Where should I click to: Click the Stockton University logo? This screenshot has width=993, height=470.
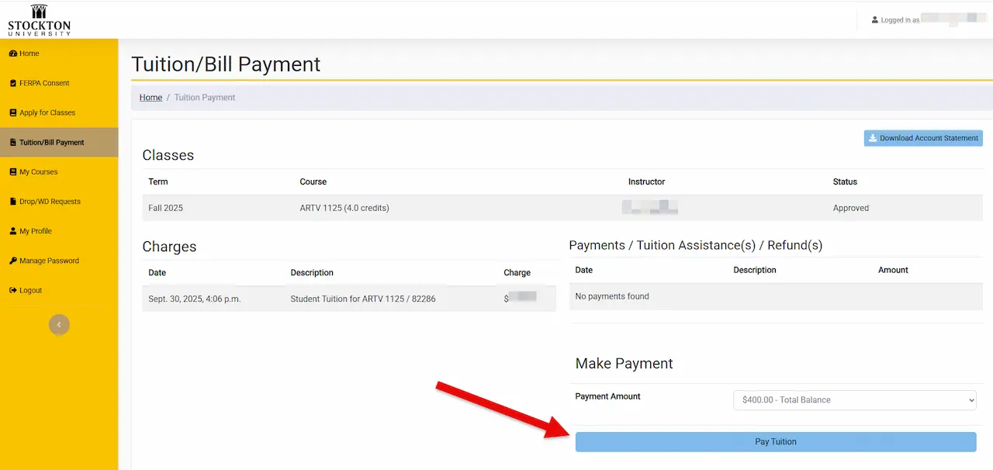[x=39, y=19]
